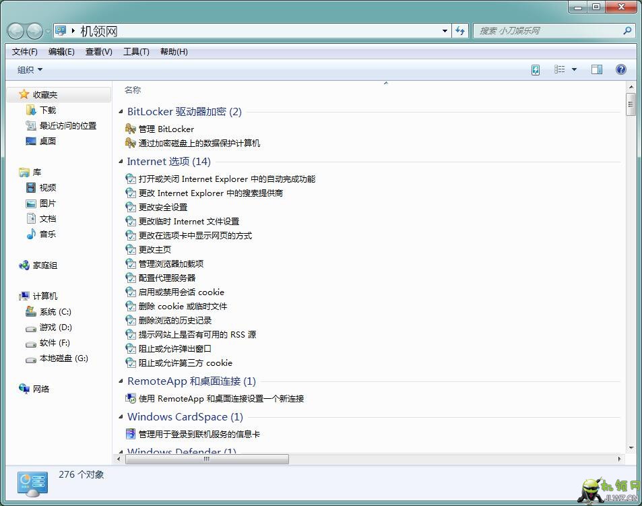Image resolution: width=642 pixels, height=506 pixels.
Task: Open the 编辑(E) menu
Action: (61, 52)
